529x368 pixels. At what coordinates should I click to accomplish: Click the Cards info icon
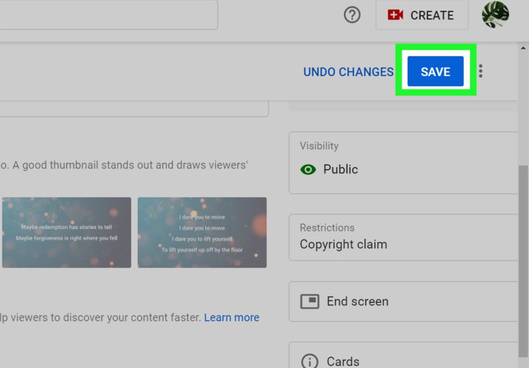(x=309, y=362)
